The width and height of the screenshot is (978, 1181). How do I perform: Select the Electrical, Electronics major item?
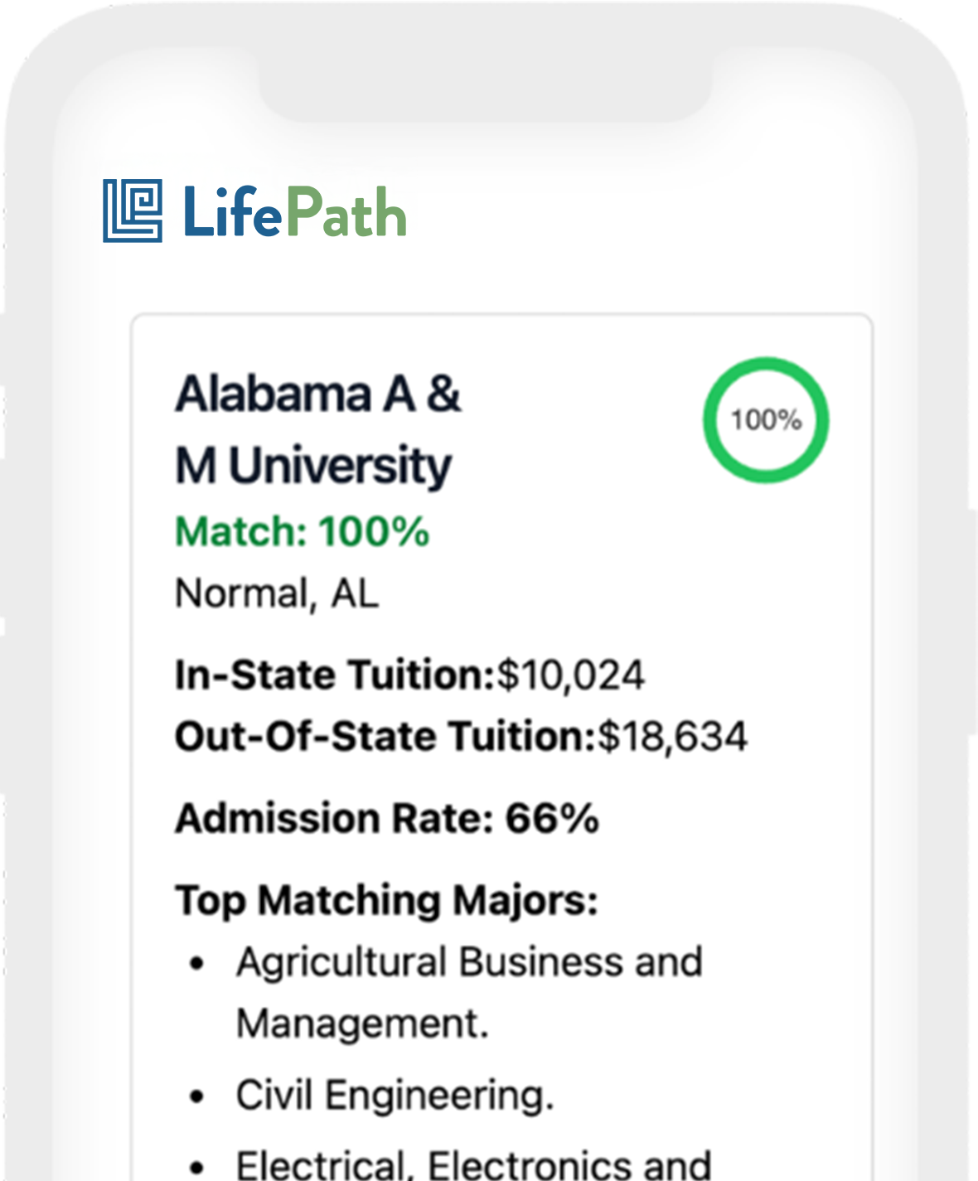tap(473, 1164)
